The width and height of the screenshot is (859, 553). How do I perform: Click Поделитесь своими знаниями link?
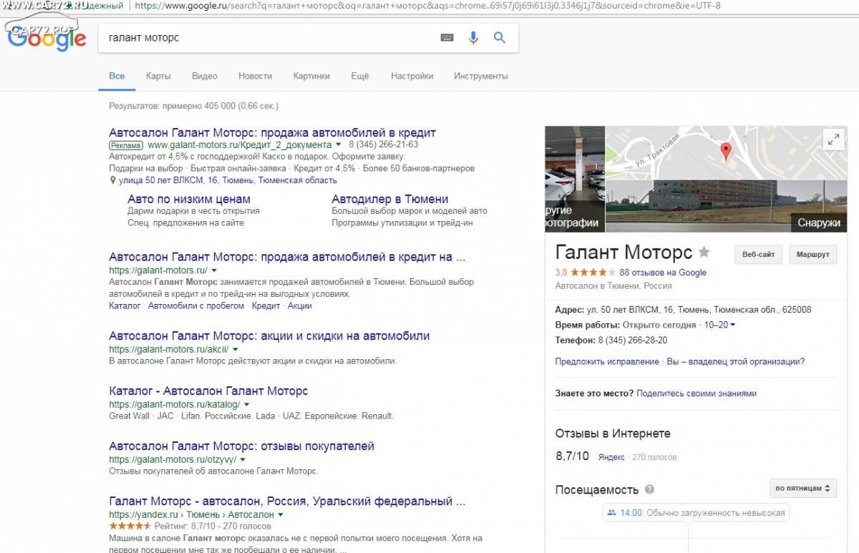coord(697,393)
